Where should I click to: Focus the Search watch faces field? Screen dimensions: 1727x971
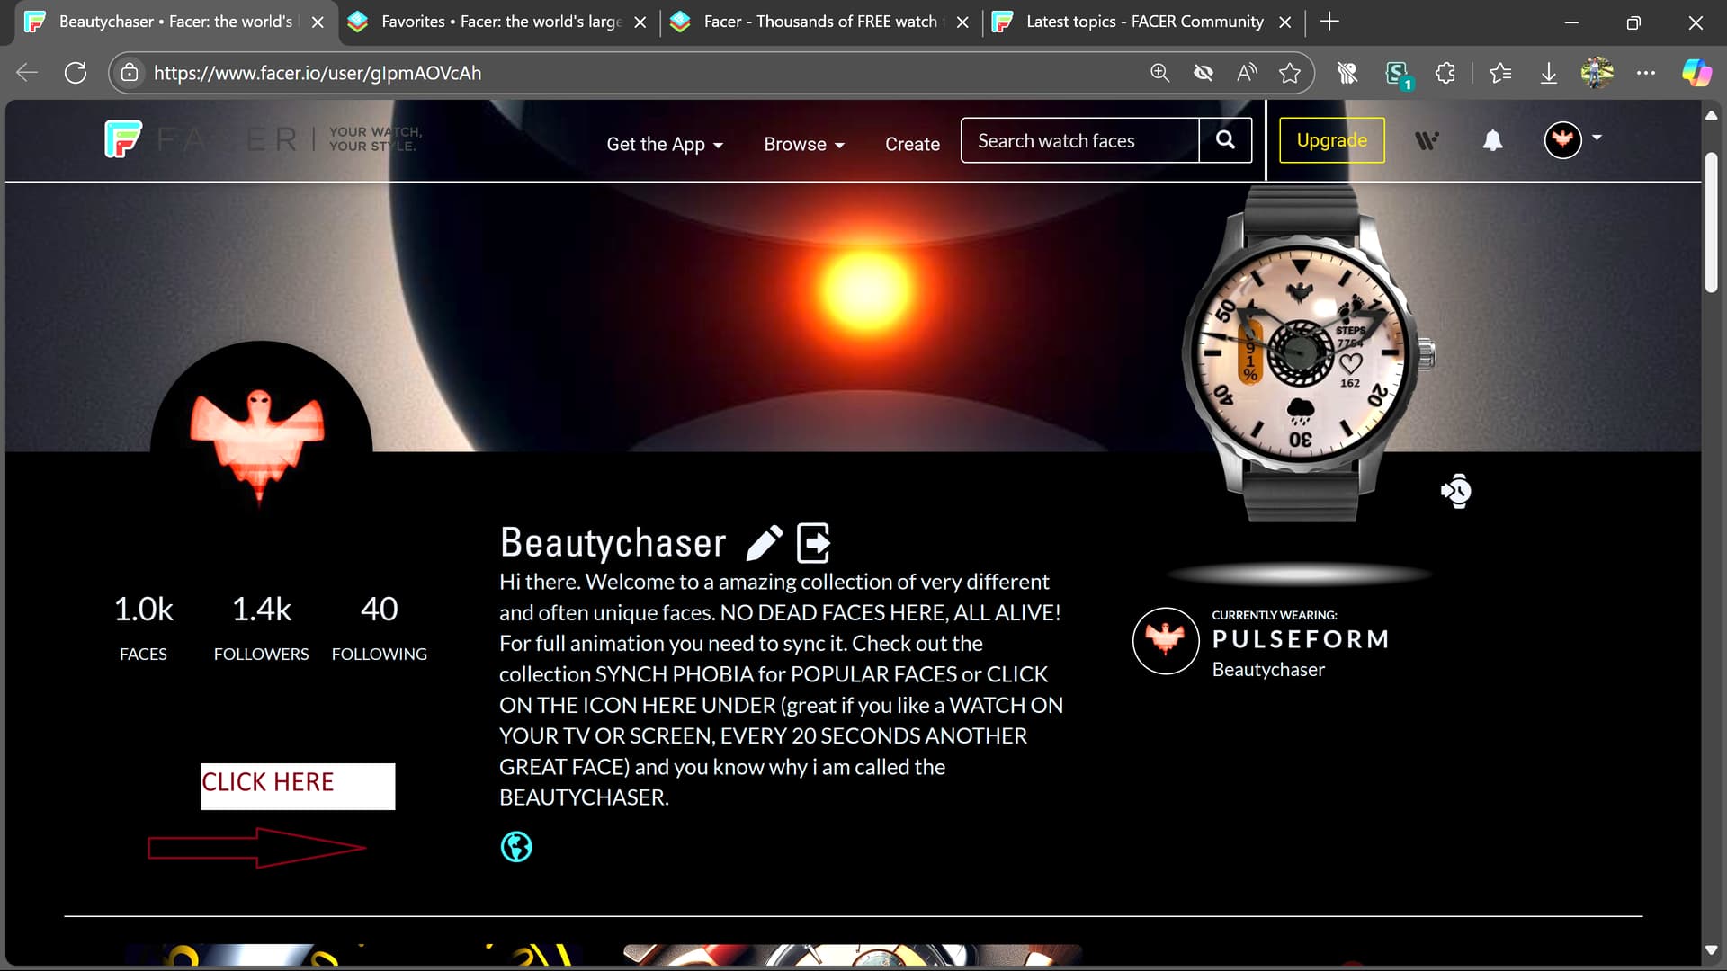(x=1079, y=140)
